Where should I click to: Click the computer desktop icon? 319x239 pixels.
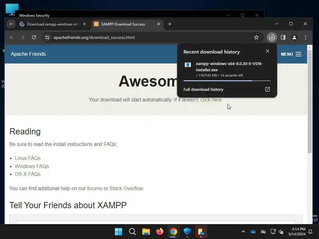(12, 9)
